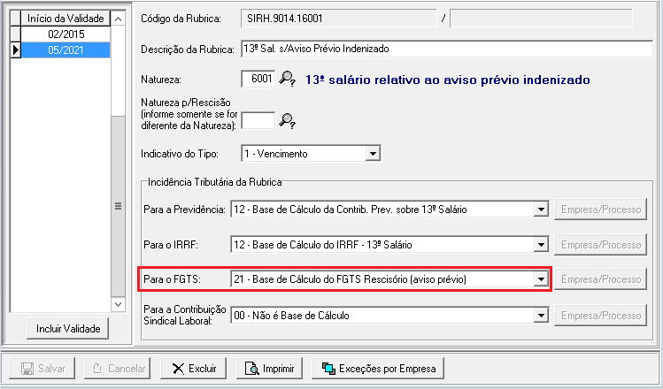Click the Incluir Validade button

coord(66,329)
